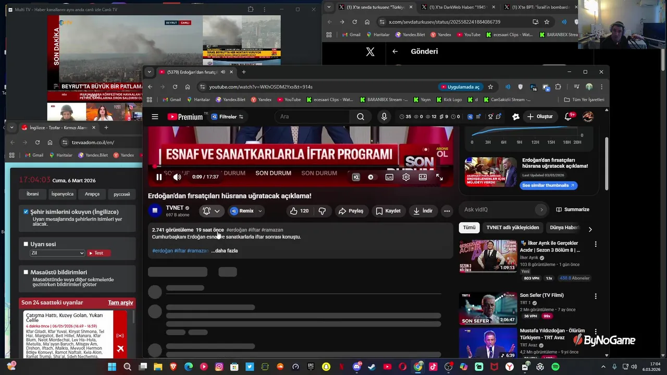Pause the YouTube video playback

[x=159, y=177]
